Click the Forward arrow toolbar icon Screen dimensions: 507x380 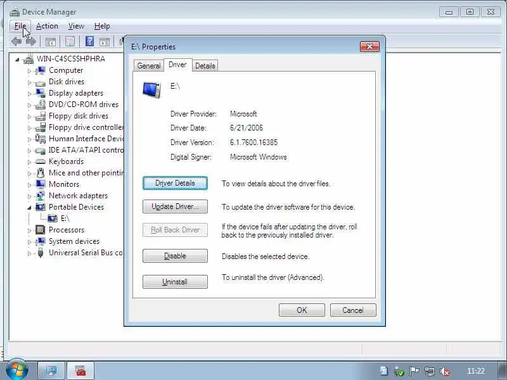(x=31, y=41)
